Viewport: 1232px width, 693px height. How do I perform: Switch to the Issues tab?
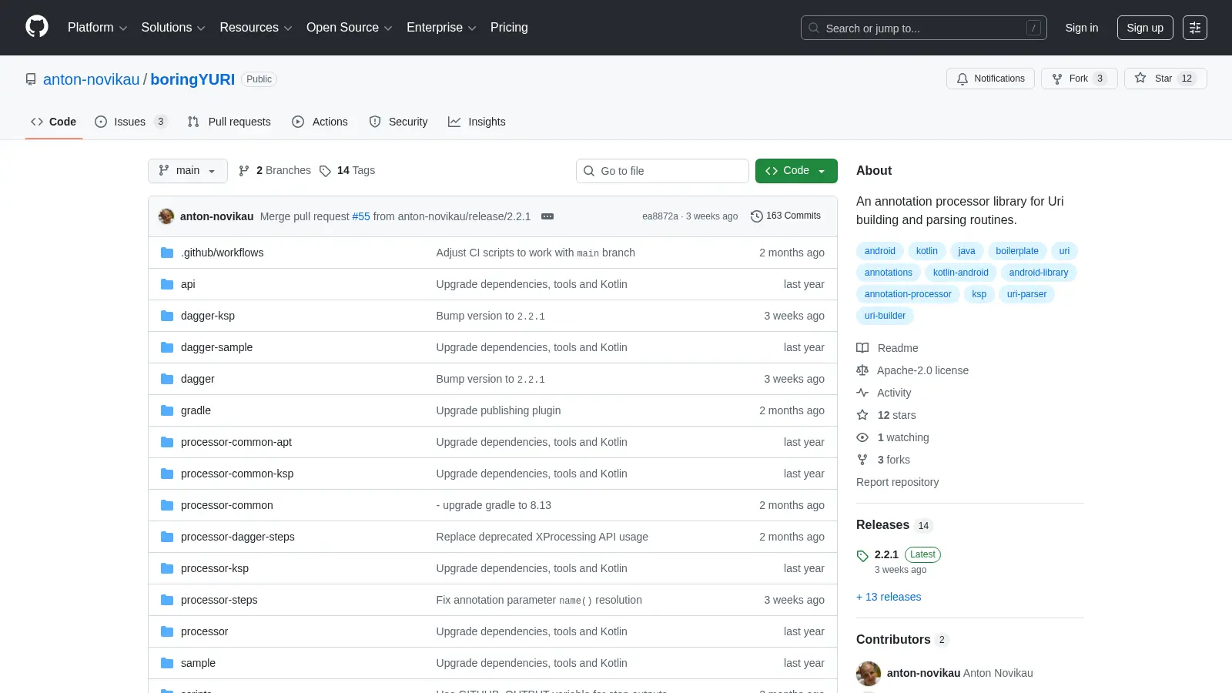(130, 122)
